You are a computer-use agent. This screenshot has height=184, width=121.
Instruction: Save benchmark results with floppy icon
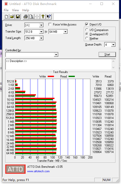pos(18,16)
